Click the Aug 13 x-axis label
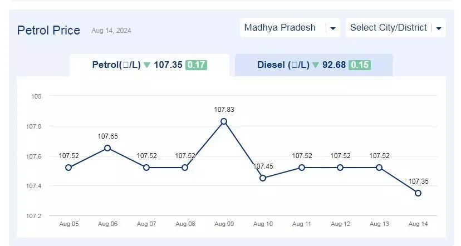Viewport: 461px width, 246px height. 379,224
